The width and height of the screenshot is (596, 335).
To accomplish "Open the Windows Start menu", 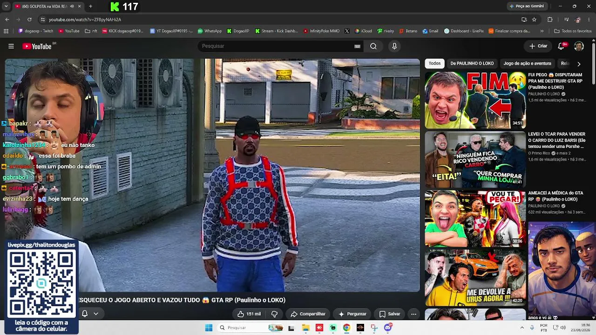I will tap(209, 328).
